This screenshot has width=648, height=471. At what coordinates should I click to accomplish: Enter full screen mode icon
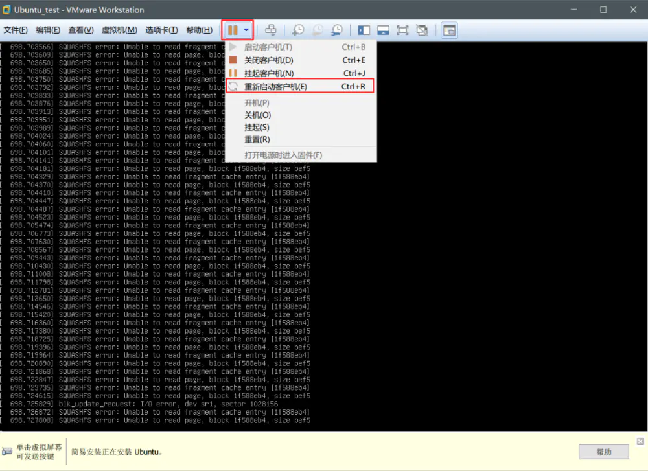point(402,30)
